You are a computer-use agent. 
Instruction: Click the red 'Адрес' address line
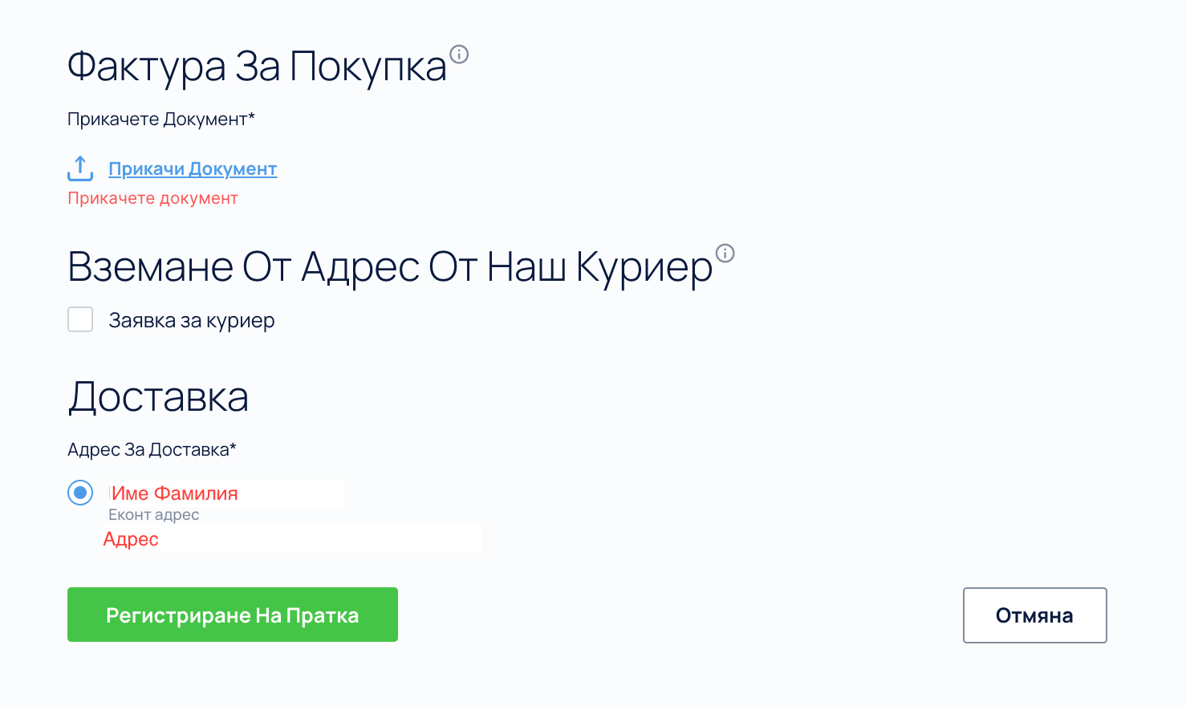click(131, 539)
